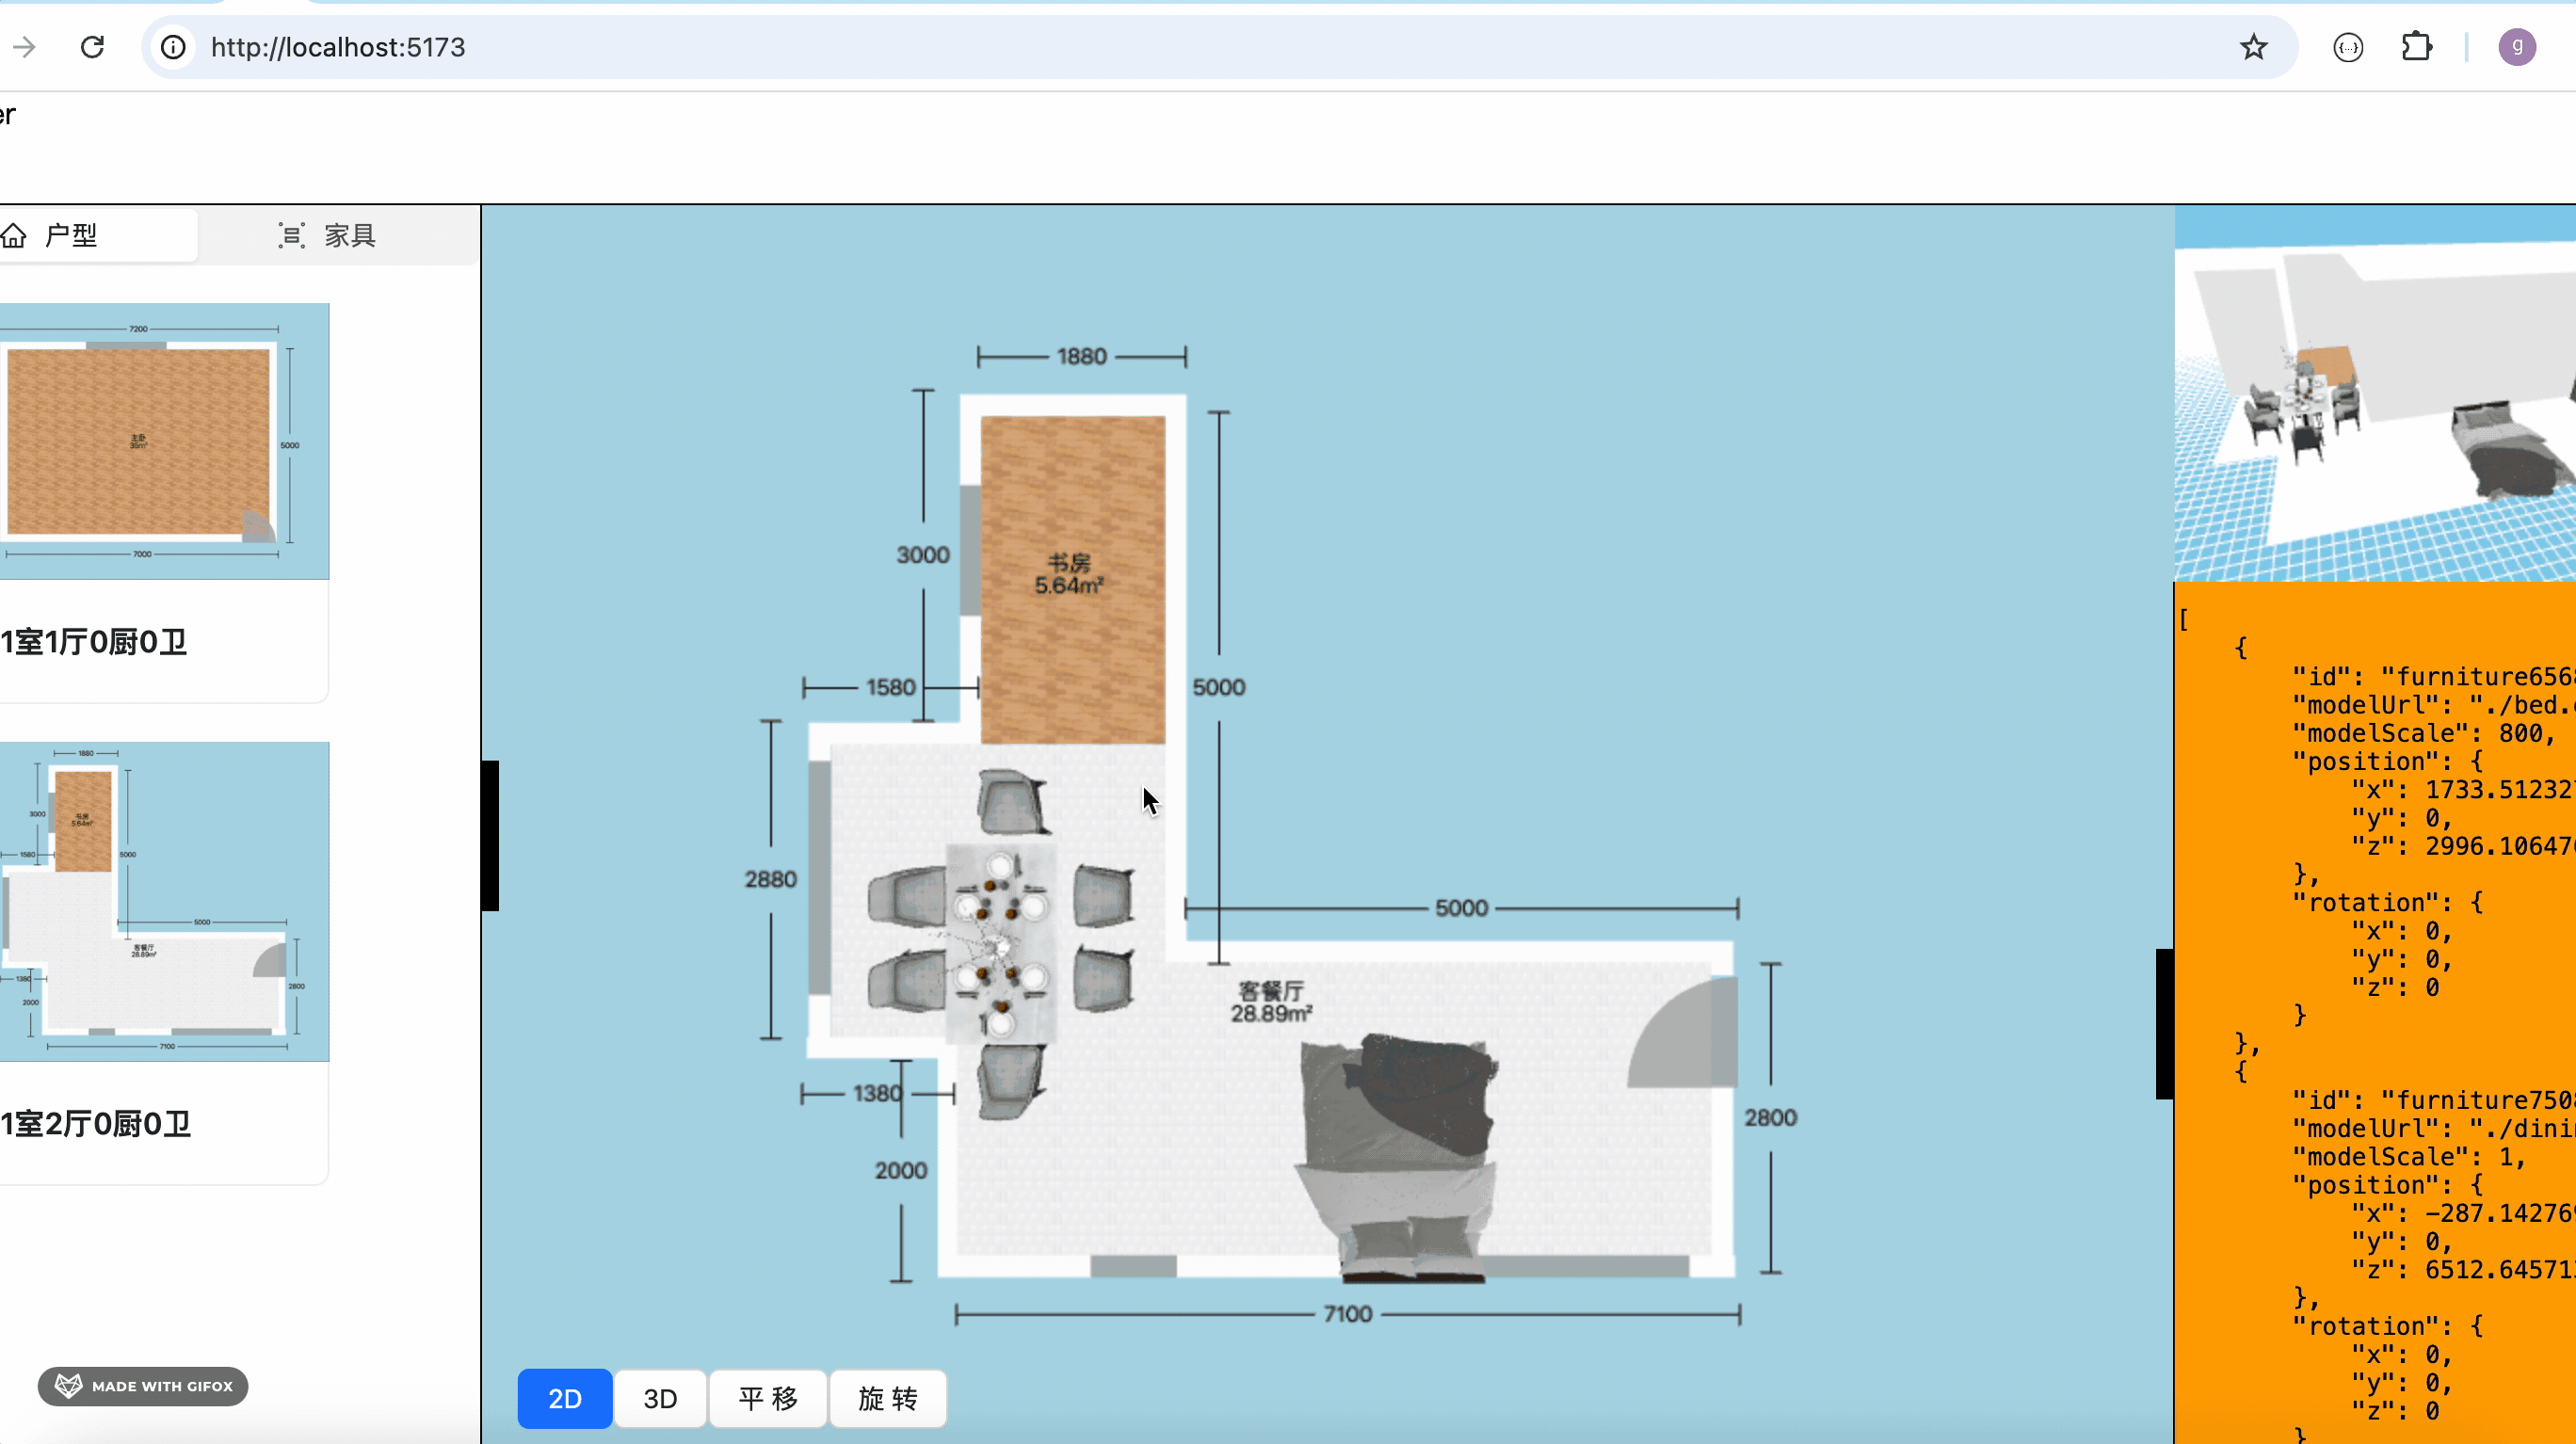Activate the 旋转 rotate mode
This screenshot has height=1444, width=2576.
pyautogui.click(x=888, y=1398)
